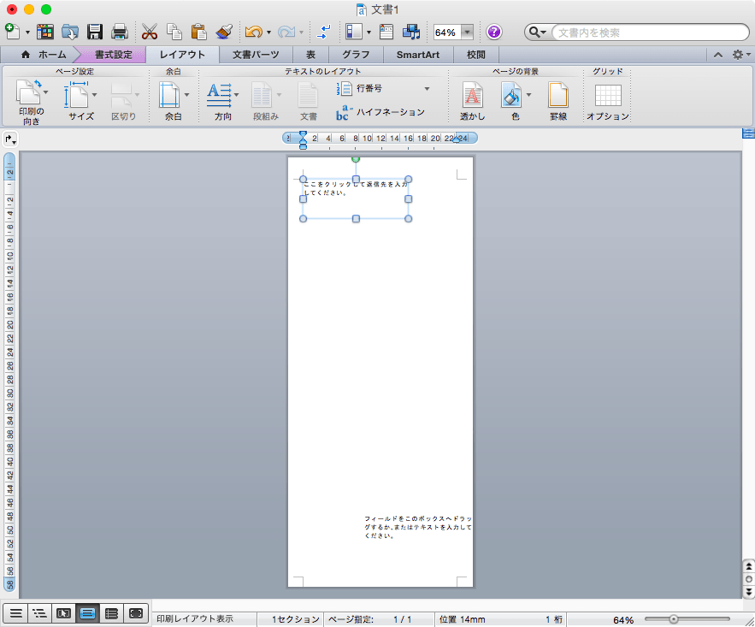This screenshot has height=627, width=755.
Task: Expand sidebar options dropdown arrow
Action: [x=369, y=33]
